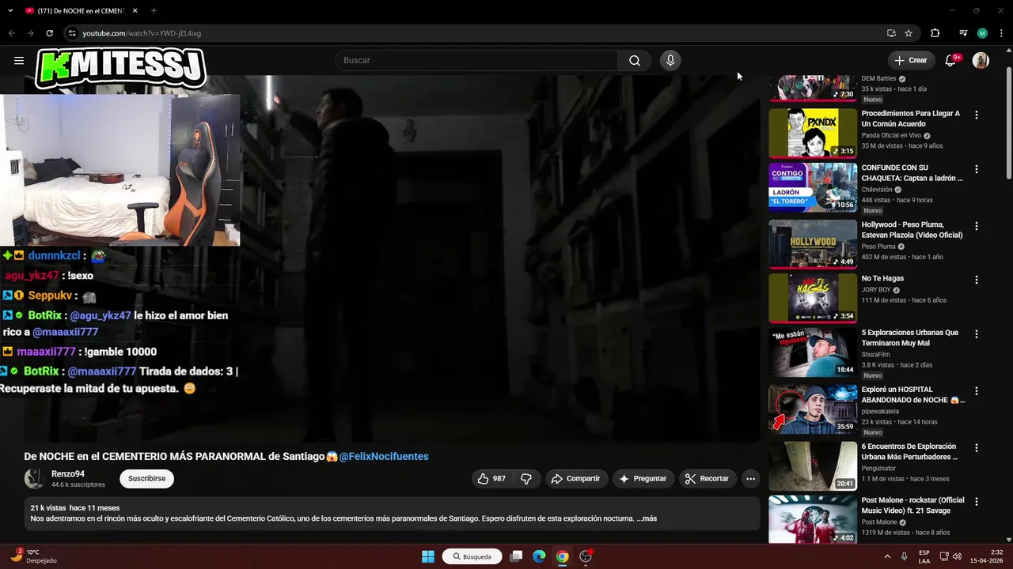The image size is (1013, 569).
Task: Open the taskbar Task View icon
Action: 516,556
